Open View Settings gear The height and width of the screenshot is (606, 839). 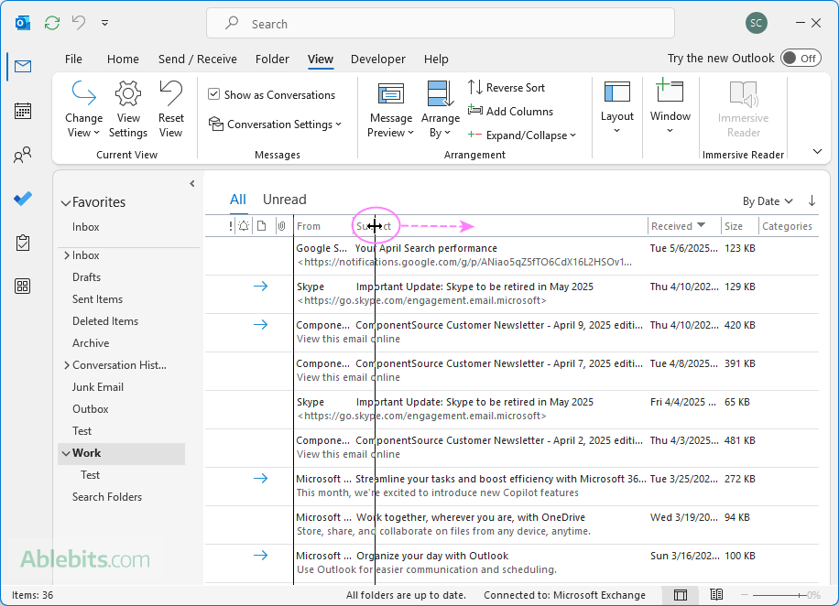tap(128, 109)
